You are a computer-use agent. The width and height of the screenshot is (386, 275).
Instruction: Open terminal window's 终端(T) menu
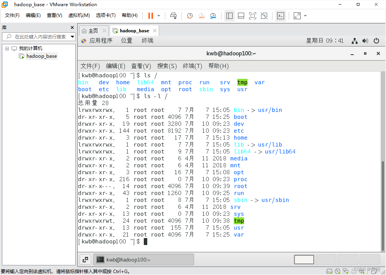tap(192, 66)
